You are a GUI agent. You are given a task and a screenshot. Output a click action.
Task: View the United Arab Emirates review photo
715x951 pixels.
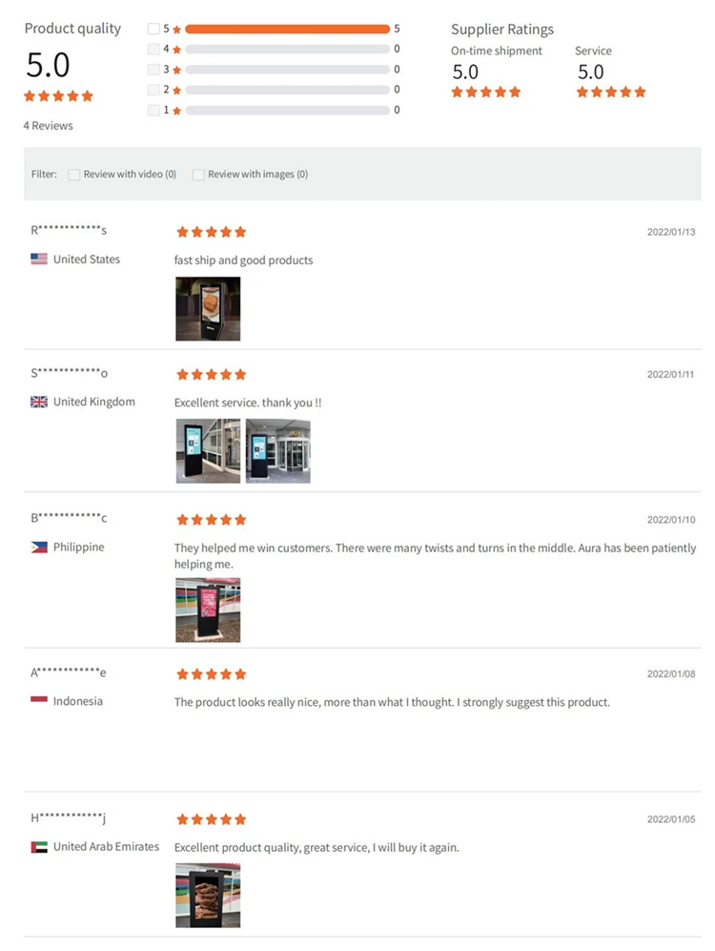coord(208,895)
